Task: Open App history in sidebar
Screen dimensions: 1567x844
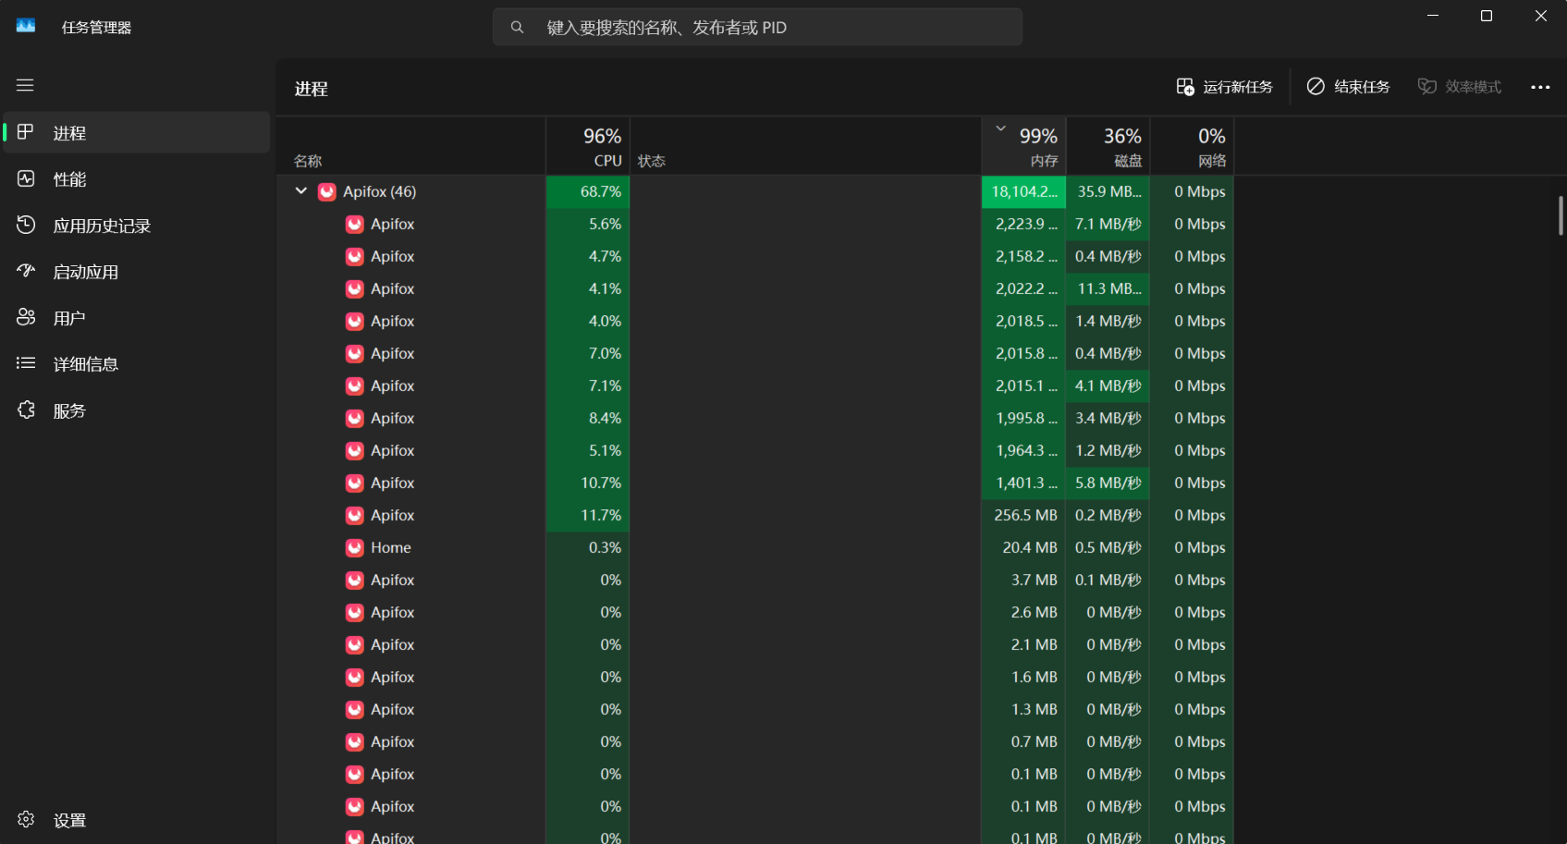Action: pyautogui.click(x=102, y=226)
